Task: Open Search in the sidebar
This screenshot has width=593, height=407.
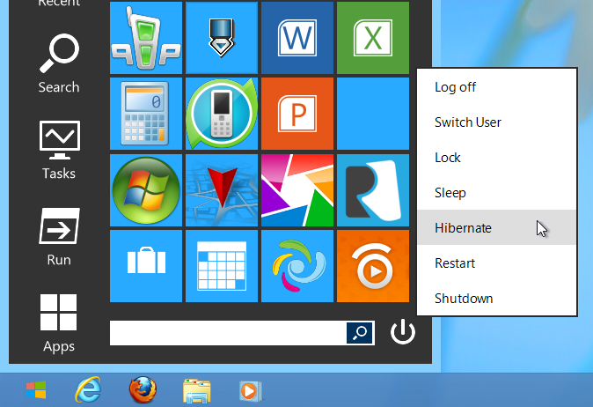Action: [x=59, y=63]
